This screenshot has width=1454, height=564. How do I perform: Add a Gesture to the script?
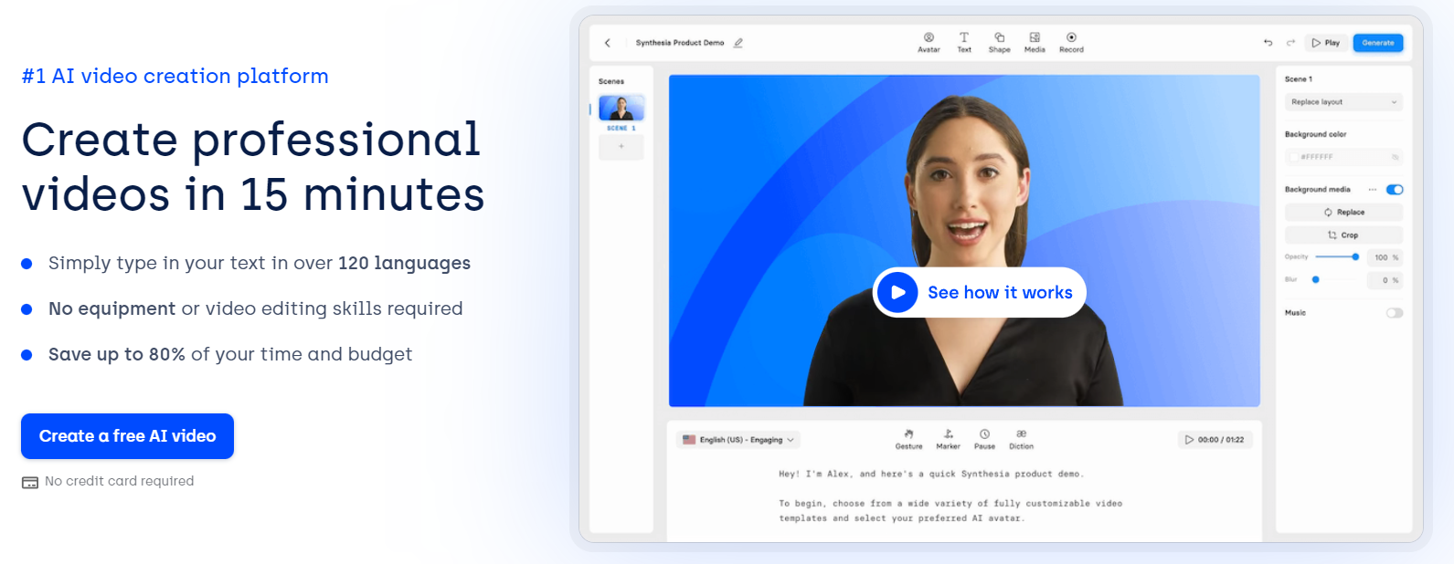(908, 434)
